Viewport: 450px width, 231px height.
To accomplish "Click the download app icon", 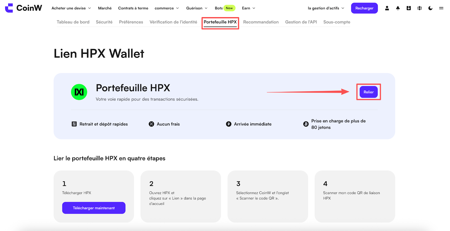I will pos(409,8).
